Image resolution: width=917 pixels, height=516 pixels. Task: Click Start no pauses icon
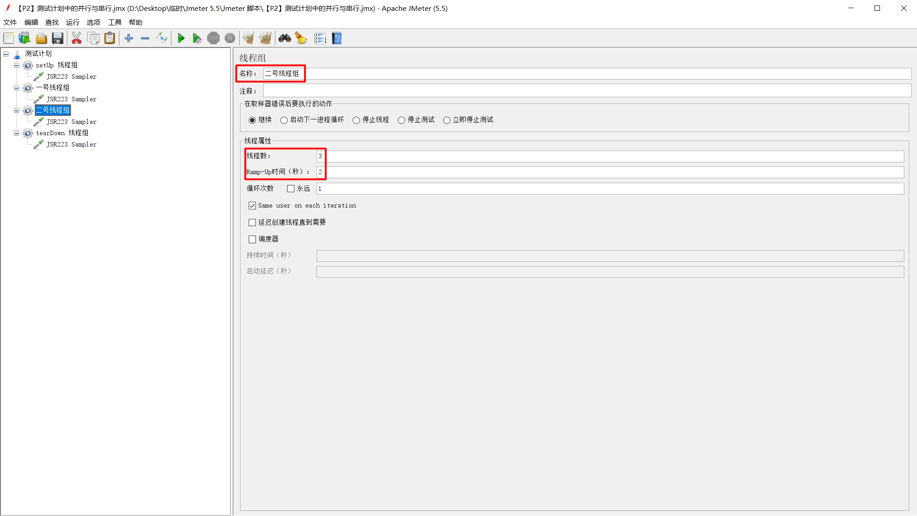point(197,38)
